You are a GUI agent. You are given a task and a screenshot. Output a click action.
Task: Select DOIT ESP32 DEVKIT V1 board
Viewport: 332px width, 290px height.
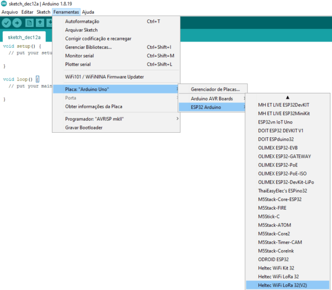point(288,131)
